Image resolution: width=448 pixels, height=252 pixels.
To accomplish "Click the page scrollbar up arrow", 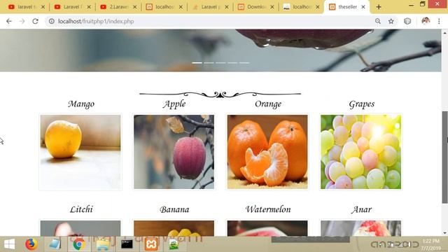I will click(445, 33).
